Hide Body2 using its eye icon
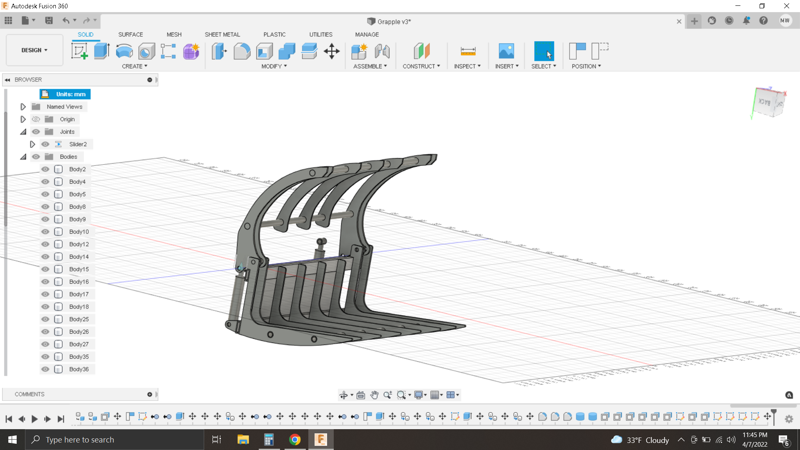The image size is (800, 450). (x=45, y=169)
